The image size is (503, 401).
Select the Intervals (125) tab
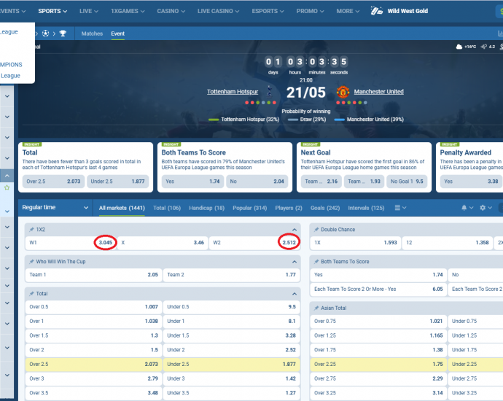[x=366, y=208]
